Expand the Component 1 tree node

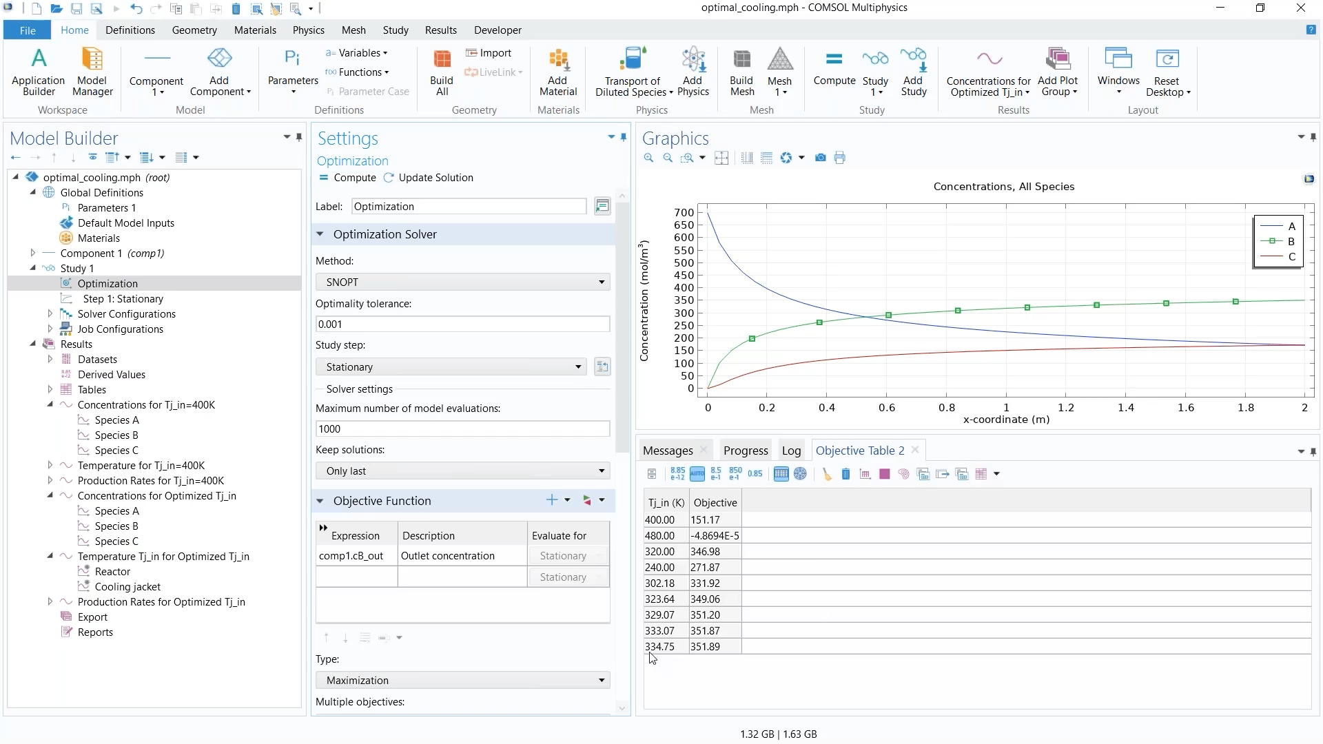pyautogui.click(x=32, y=253)
